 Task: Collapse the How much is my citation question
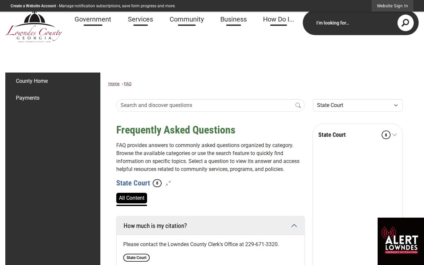pyautogui.click(x=210, y=226)
